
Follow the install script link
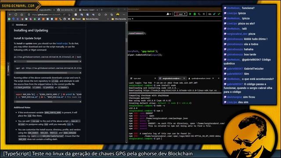pos(62,43)
